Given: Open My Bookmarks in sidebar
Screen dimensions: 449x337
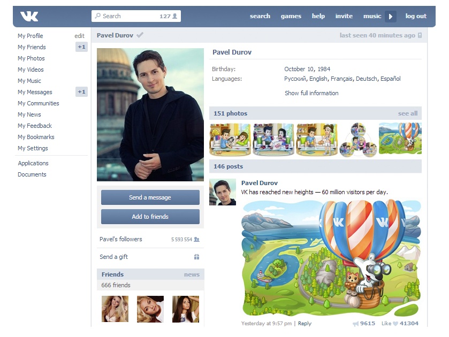Looking at the screenshot, I should click(x=36, y=137).
